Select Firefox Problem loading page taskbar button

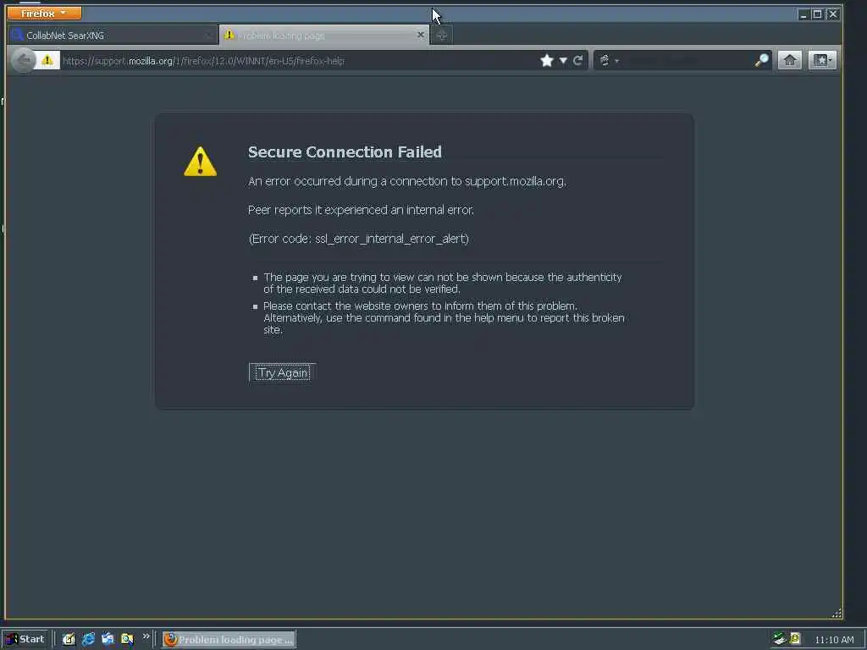tap(229, 640)
